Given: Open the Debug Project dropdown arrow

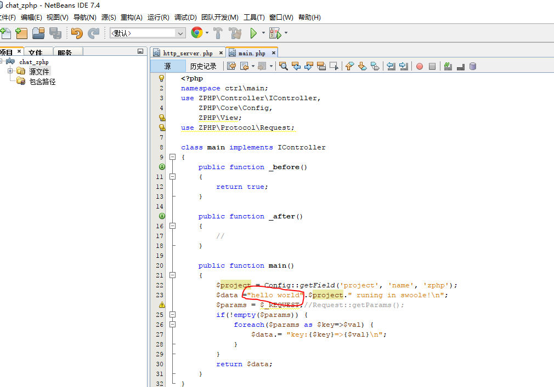Looking at the screenshot, I should coord(286,33).
